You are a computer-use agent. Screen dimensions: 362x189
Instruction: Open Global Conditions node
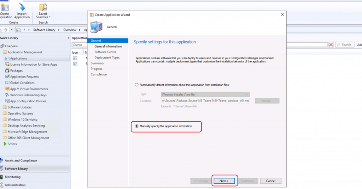(22, 83)
